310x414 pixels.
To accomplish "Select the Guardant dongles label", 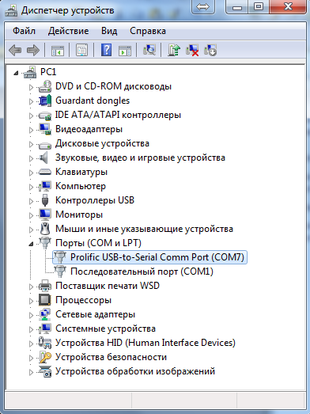I will [x=93, y=101].
